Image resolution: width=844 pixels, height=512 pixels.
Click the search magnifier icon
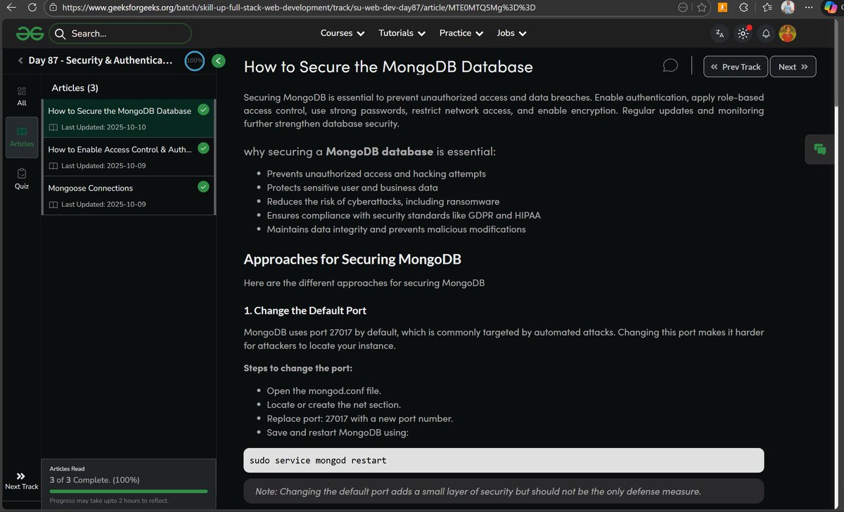coord(59,33)
